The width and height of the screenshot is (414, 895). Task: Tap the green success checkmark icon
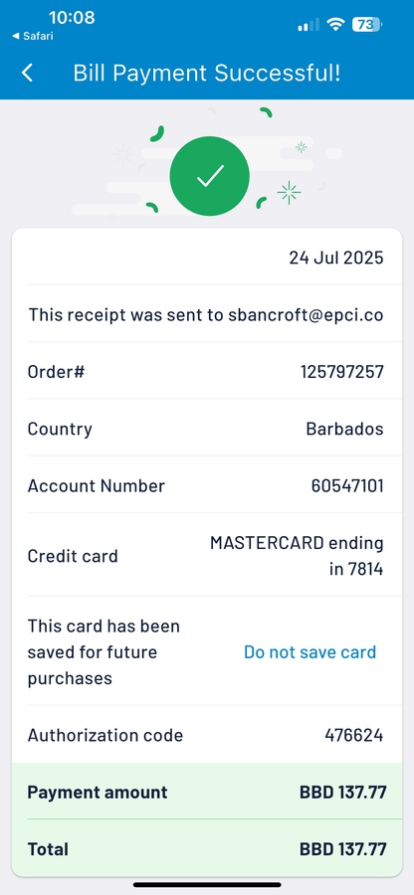(210, 176)
